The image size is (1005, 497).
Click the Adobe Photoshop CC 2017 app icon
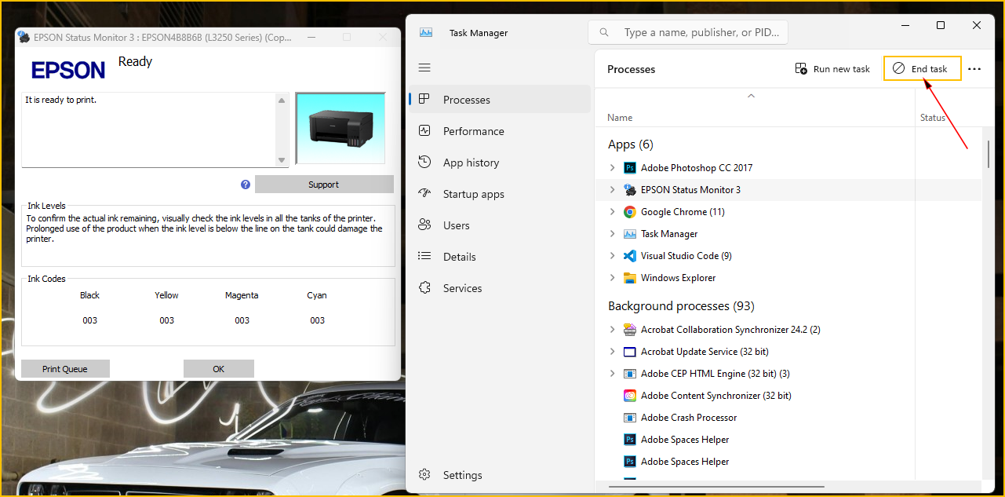pyautogui.click(x=629, y=168)
